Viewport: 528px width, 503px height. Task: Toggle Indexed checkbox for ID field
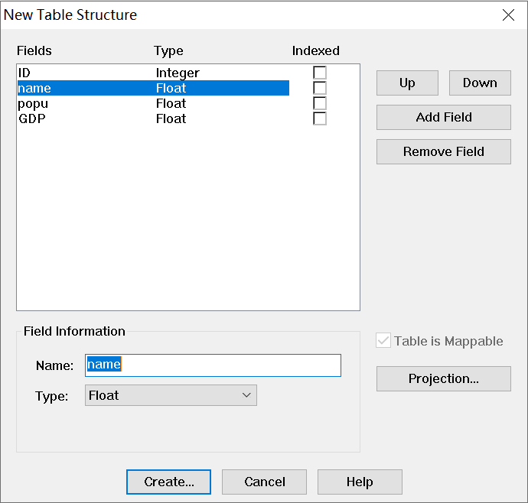point(320,73)
